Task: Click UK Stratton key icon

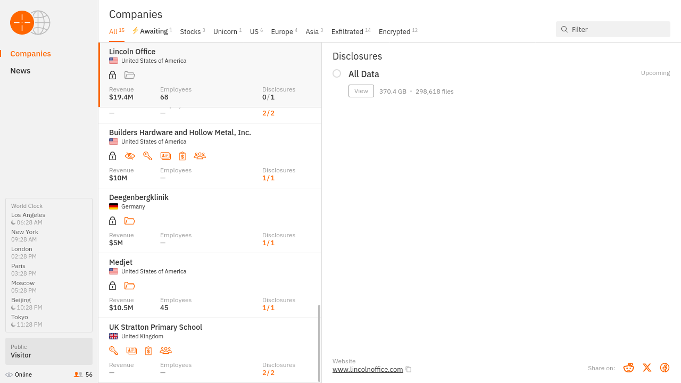Action: [114, 351]
